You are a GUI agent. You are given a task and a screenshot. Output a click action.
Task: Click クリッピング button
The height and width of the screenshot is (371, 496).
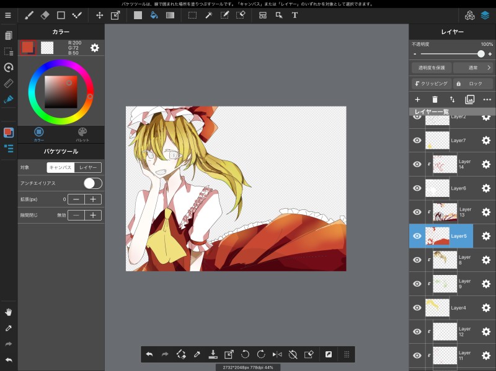click(432, 84)
